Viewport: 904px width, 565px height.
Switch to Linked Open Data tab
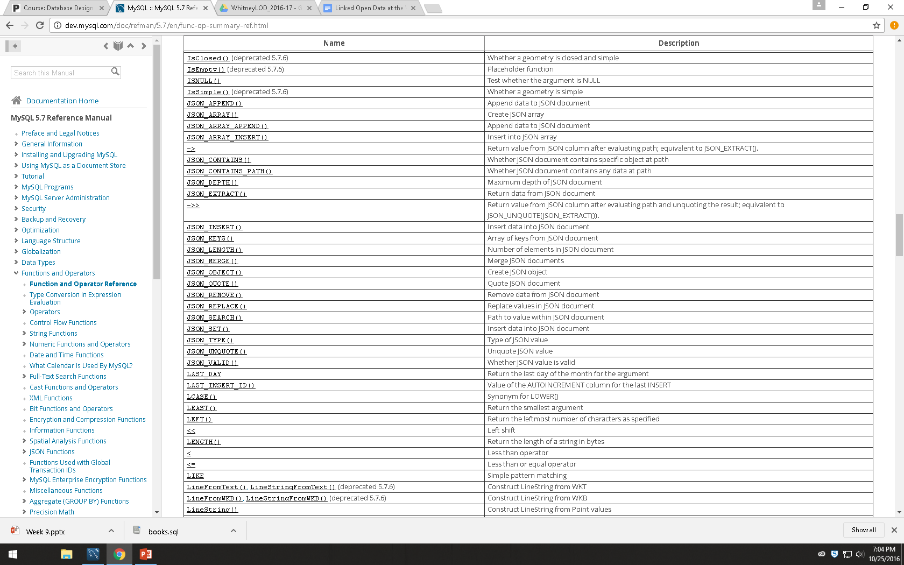point(369,8)
